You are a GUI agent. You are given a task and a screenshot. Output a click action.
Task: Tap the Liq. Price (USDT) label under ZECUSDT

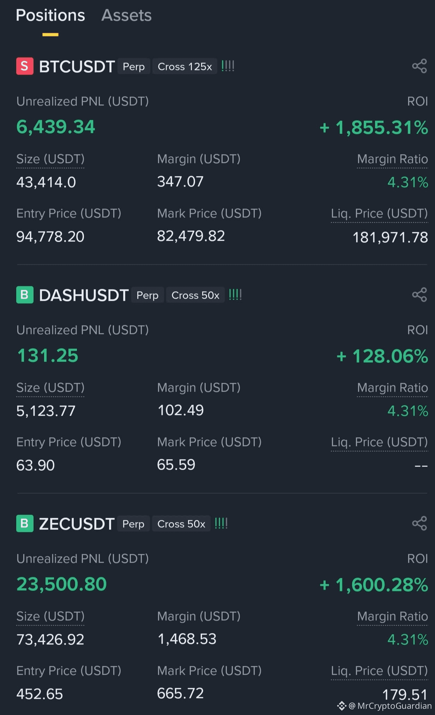click(x=379, y=671)
